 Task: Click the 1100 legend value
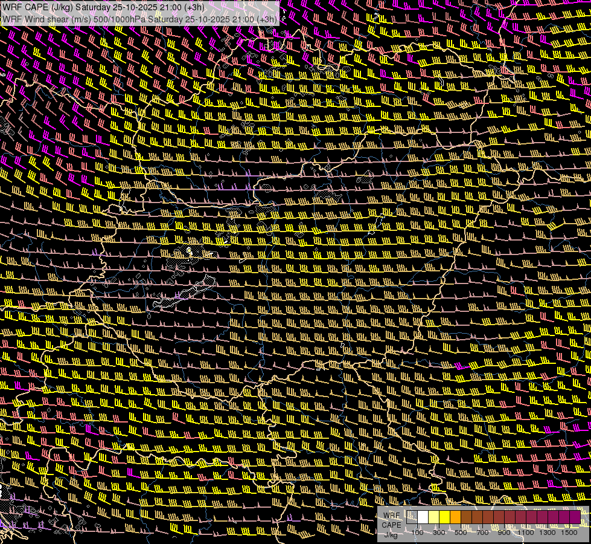coord(525,533)
